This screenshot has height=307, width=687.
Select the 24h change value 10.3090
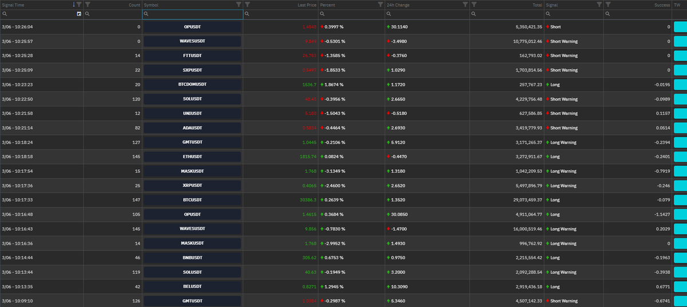tap(400, 286)
